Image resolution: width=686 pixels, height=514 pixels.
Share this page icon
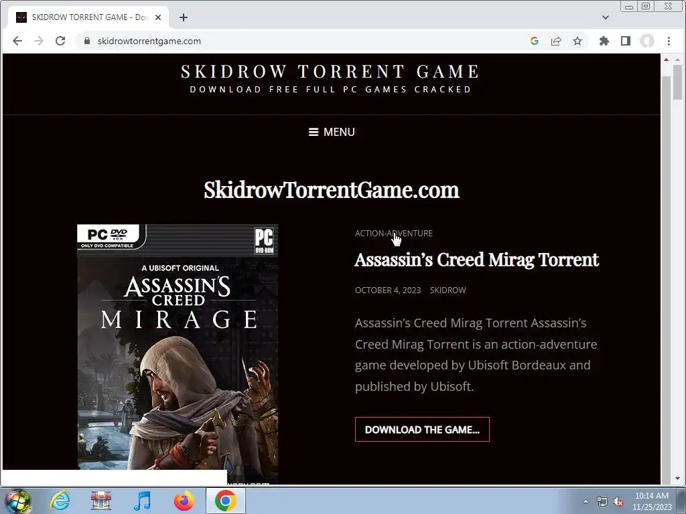pos(556,41)
